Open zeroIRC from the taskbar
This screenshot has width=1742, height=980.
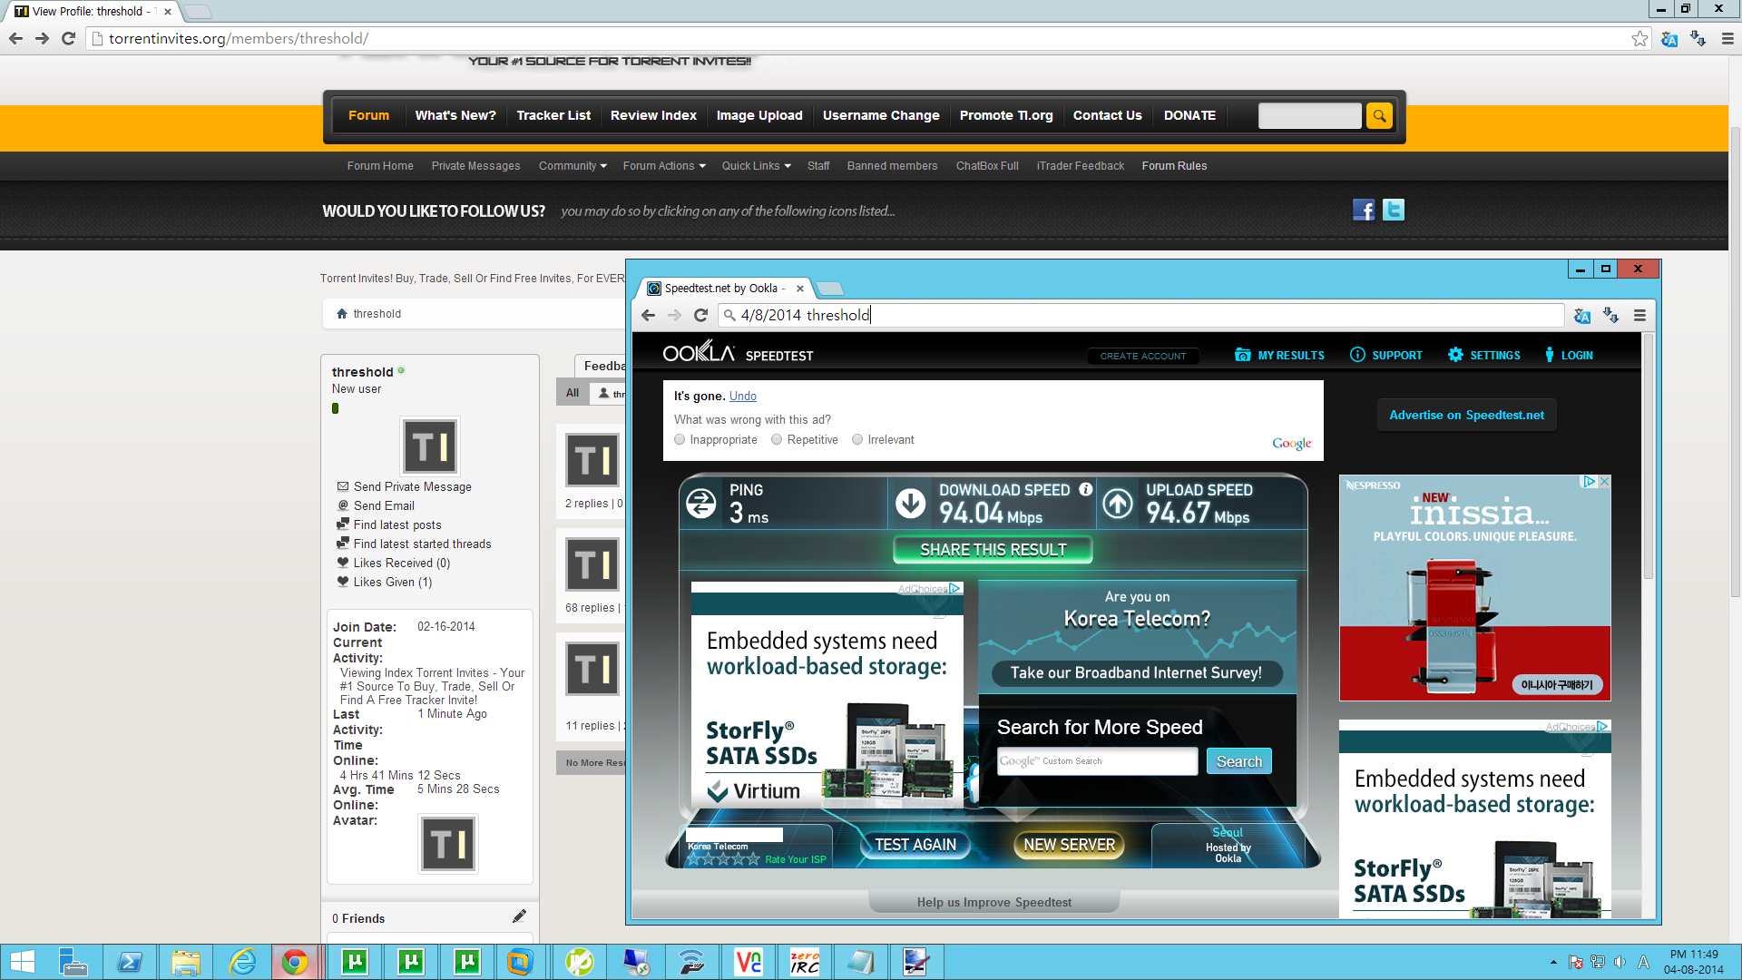[x=804, y=962]
